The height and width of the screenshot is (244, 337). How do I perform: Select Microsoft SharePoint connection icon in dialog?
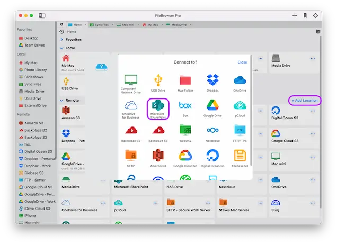tap(158, 109)
